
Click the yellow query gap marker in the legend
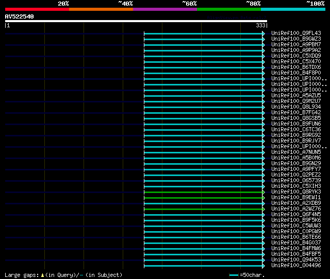pos(42,275)
